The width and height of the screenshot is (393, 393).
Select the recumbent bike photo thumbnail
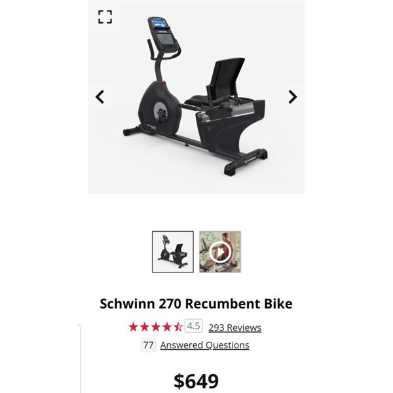pyautogui.click(x=173, y=252)
